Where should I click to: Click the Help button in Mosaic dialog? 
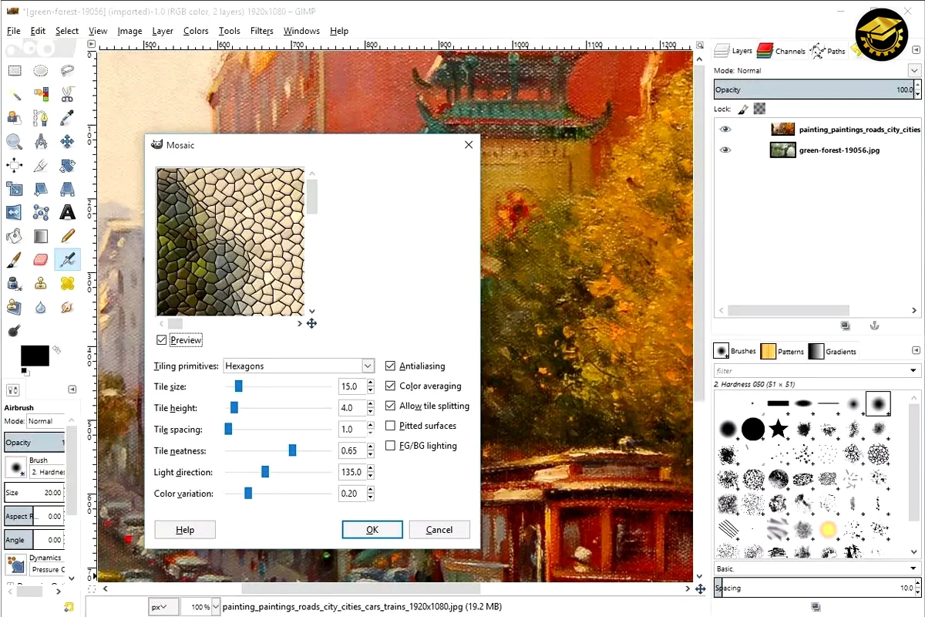tap(185, 530)
